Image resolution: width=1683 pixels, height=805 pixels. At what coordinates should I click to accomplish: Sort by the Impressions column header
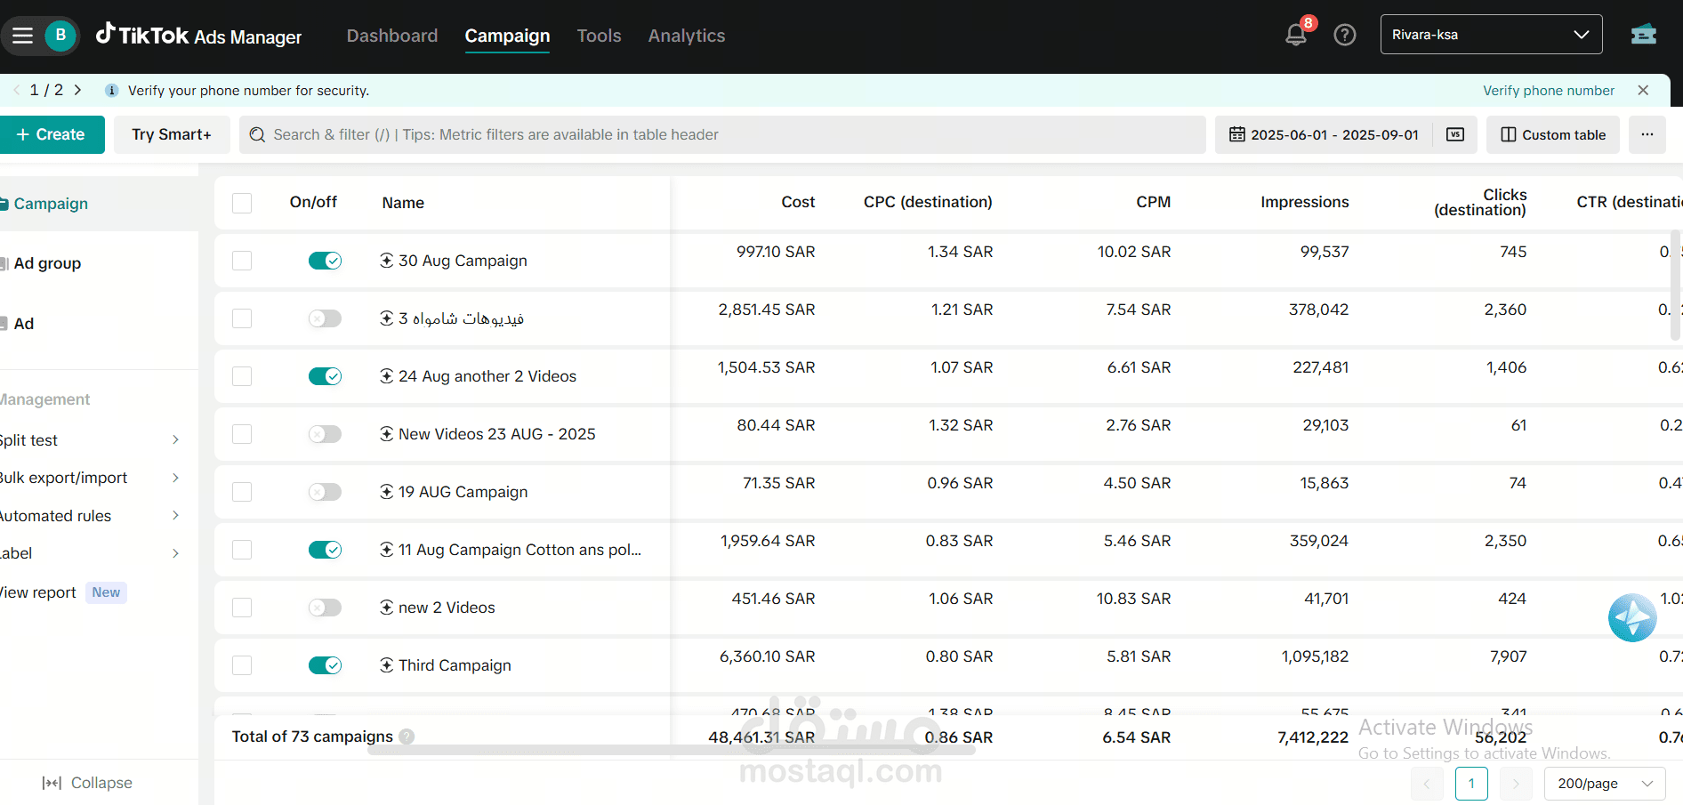click(x=1304, y=202)
